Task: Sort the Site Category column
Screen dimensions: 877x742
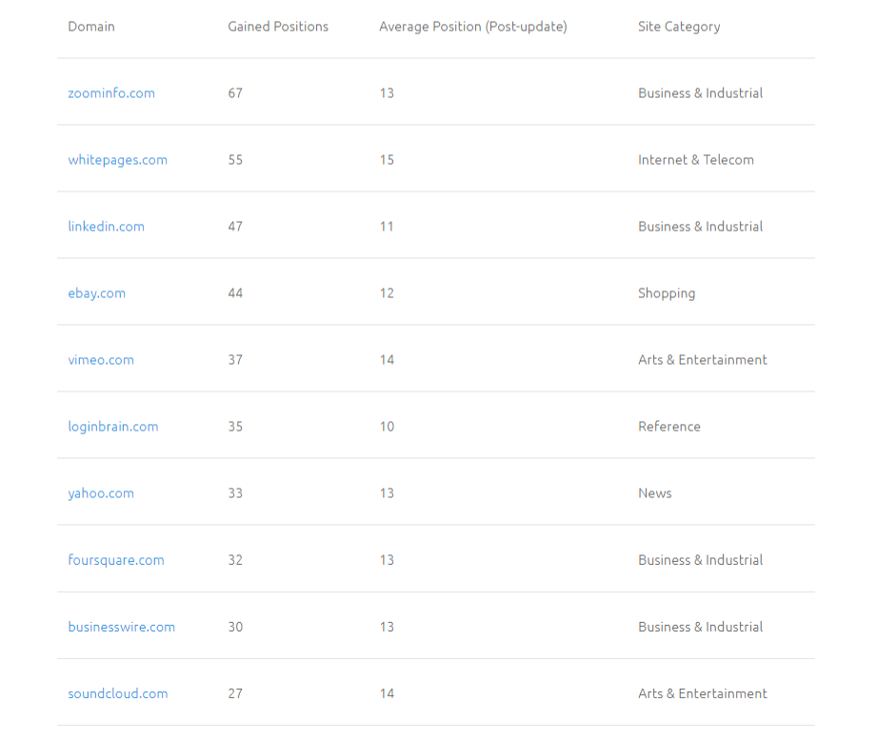Action: [679, 26]
